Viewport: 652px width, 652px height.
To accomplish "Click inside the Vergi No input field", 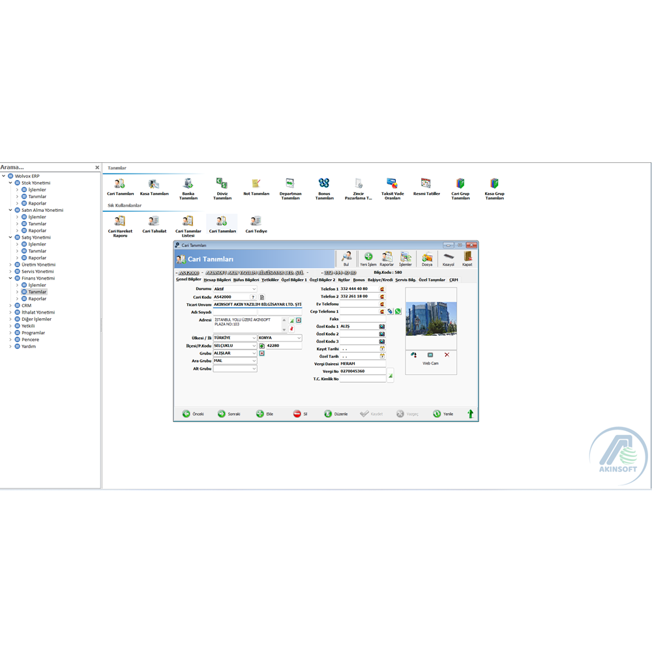I will (363, 371).
